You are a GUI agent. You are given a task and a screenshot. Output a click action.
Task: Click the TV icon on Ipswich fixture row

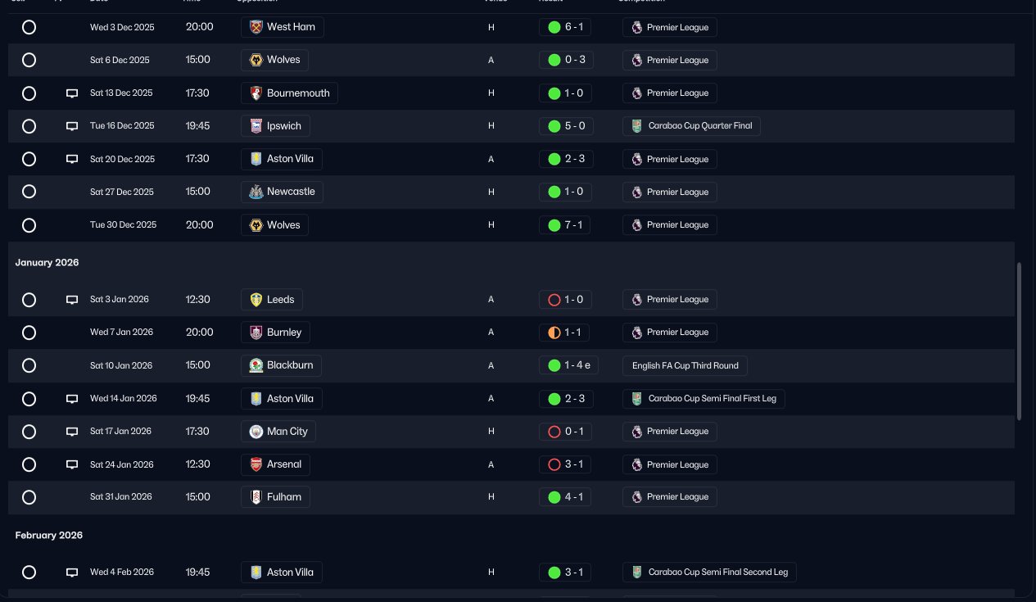point(72,126)
